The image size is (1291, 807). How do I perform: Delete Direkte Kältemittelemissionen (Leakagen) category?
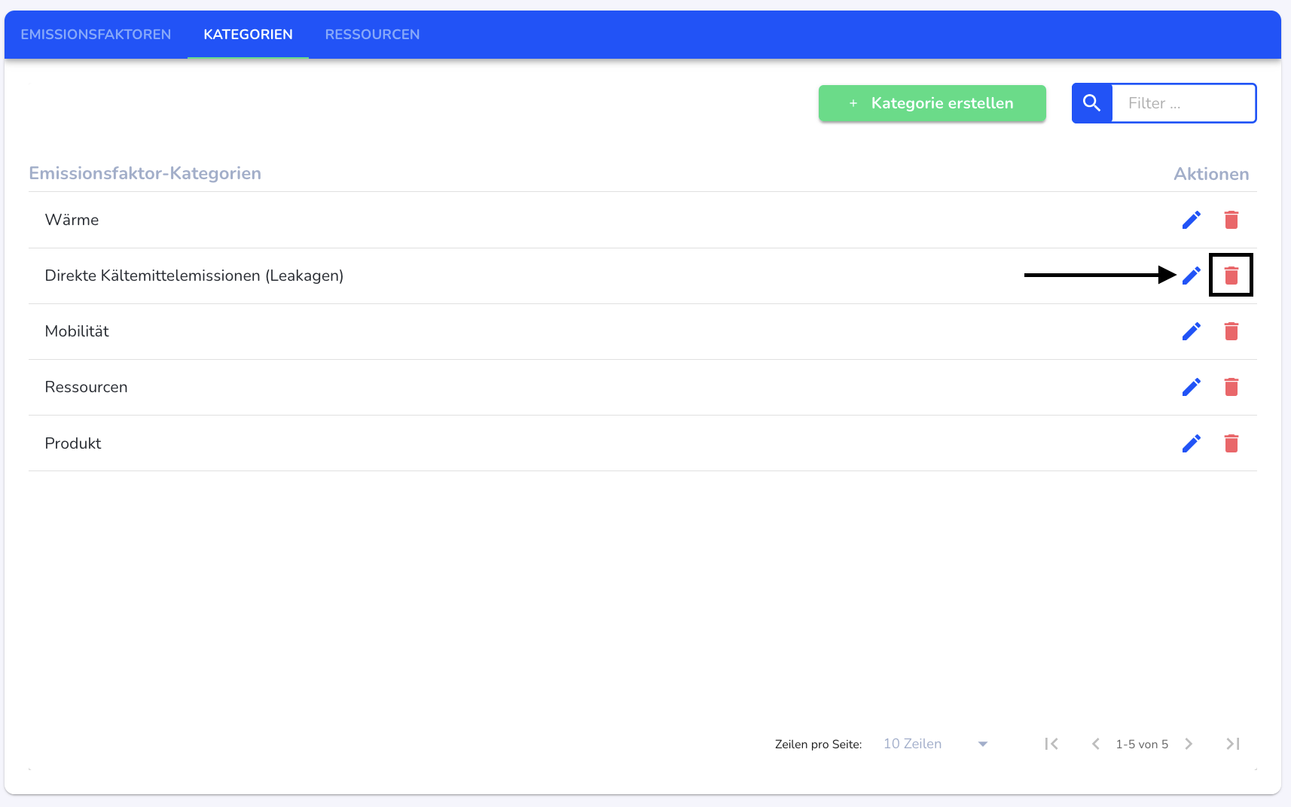1231,276
